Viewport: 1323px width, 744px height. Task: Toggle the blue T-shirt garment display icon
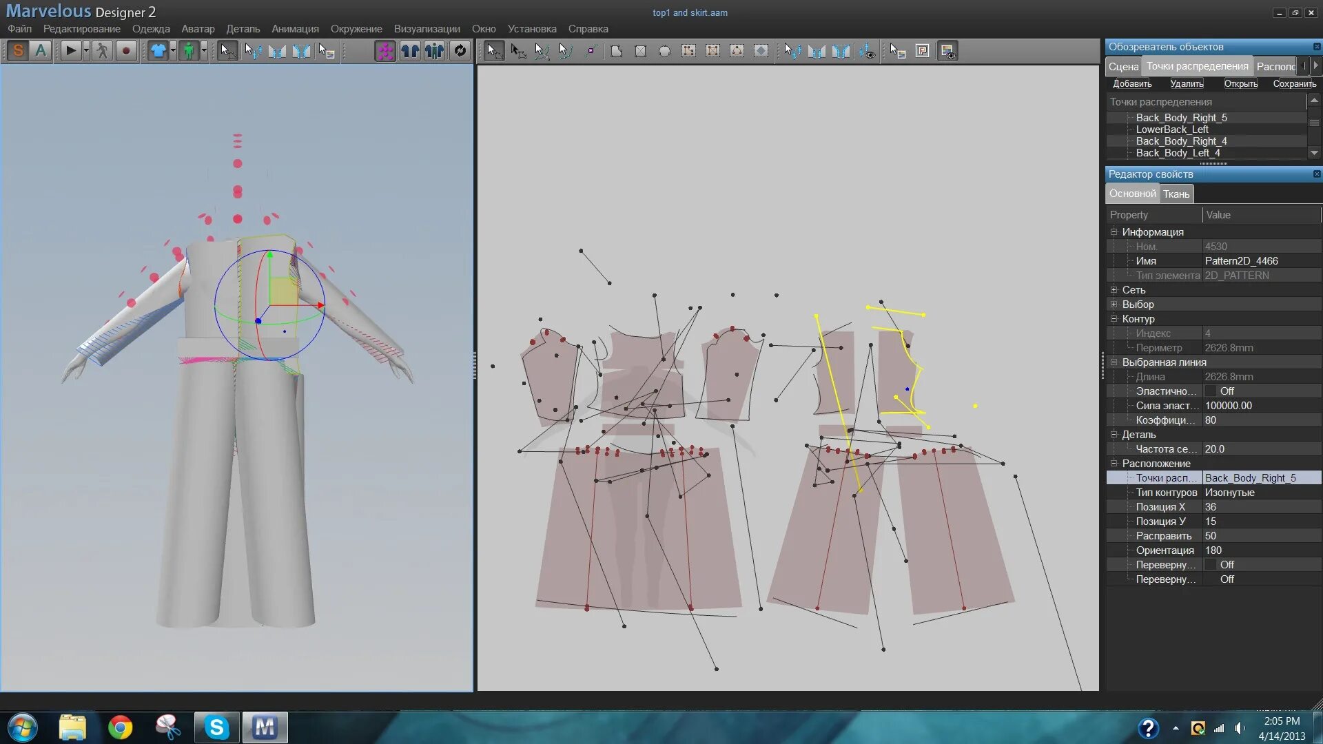158,50
